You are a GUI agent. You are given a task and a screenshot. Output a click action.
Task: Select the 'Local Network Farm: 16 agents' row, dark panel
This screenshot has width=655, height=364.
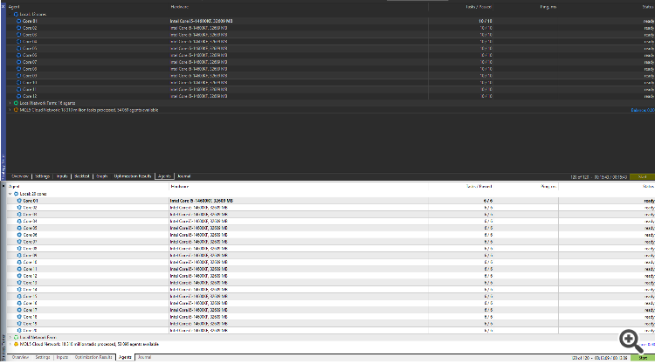(x=330, y=103)
